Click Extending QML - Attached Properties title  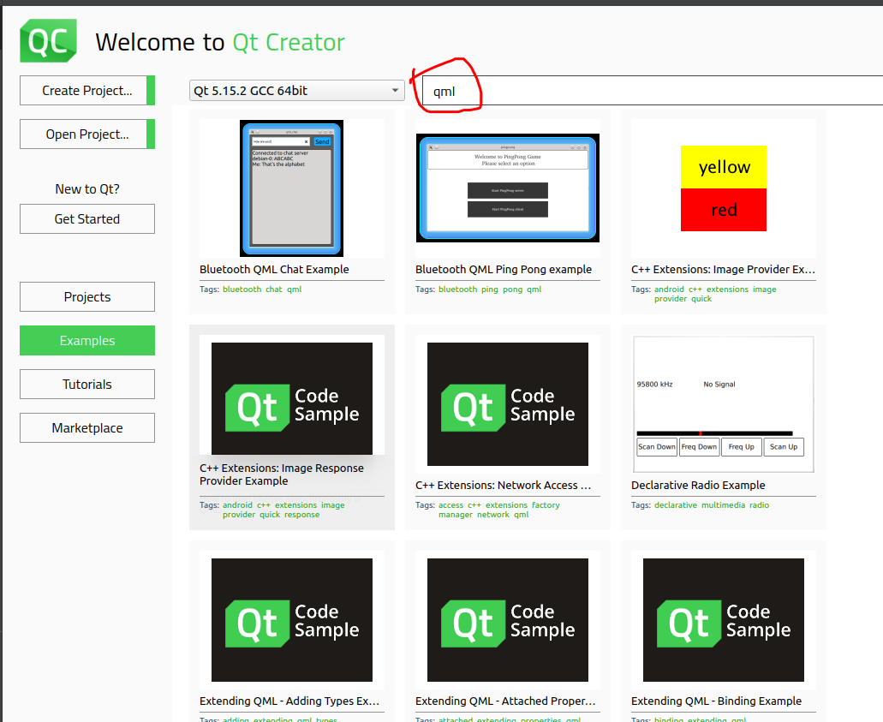(x=505, y=701)
